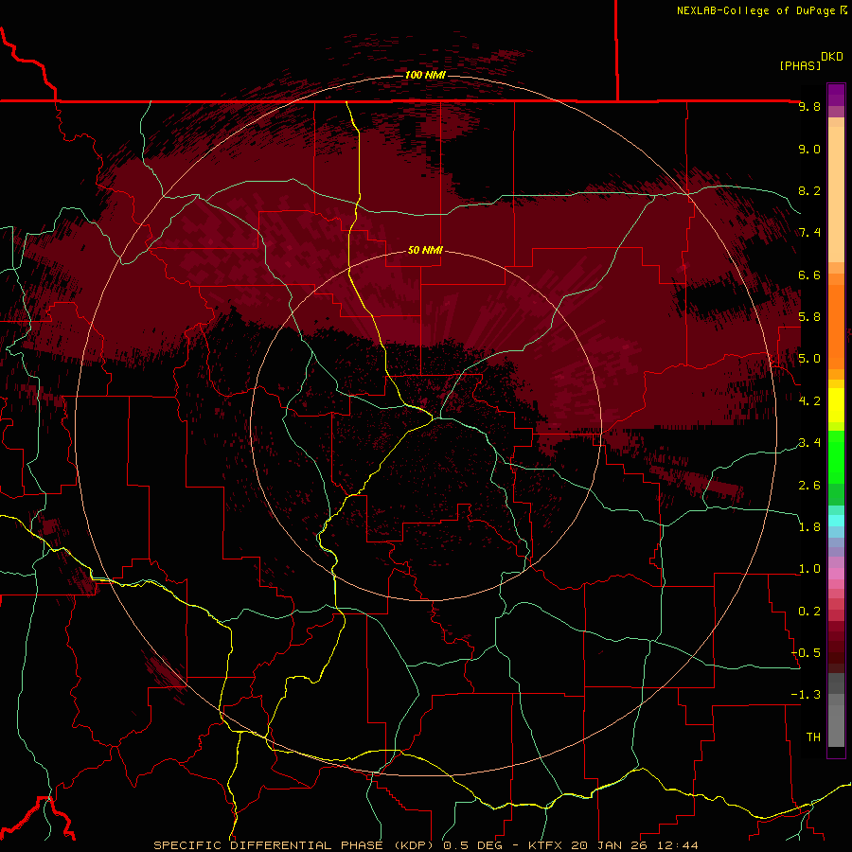Click the 100 NMI range ring label

tap(425, 75)
